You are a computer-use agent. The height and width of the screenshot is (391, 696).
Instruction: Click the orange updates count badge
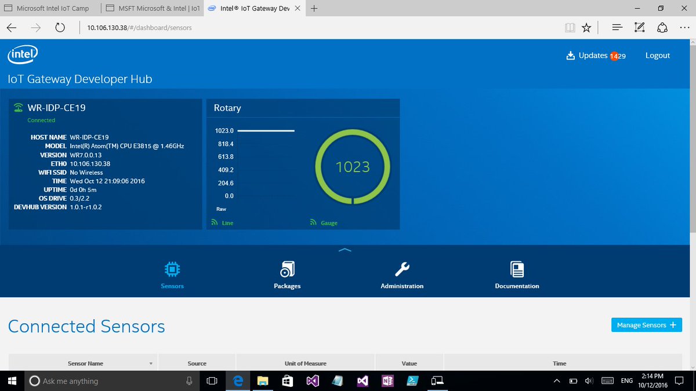coord(614,56)
